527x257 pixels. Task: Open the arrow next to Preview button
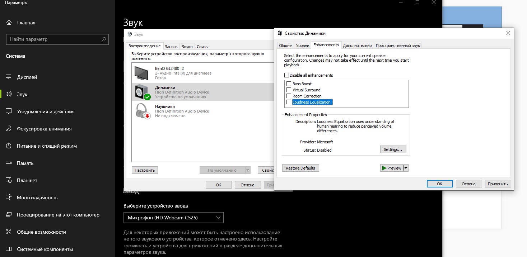406,168
